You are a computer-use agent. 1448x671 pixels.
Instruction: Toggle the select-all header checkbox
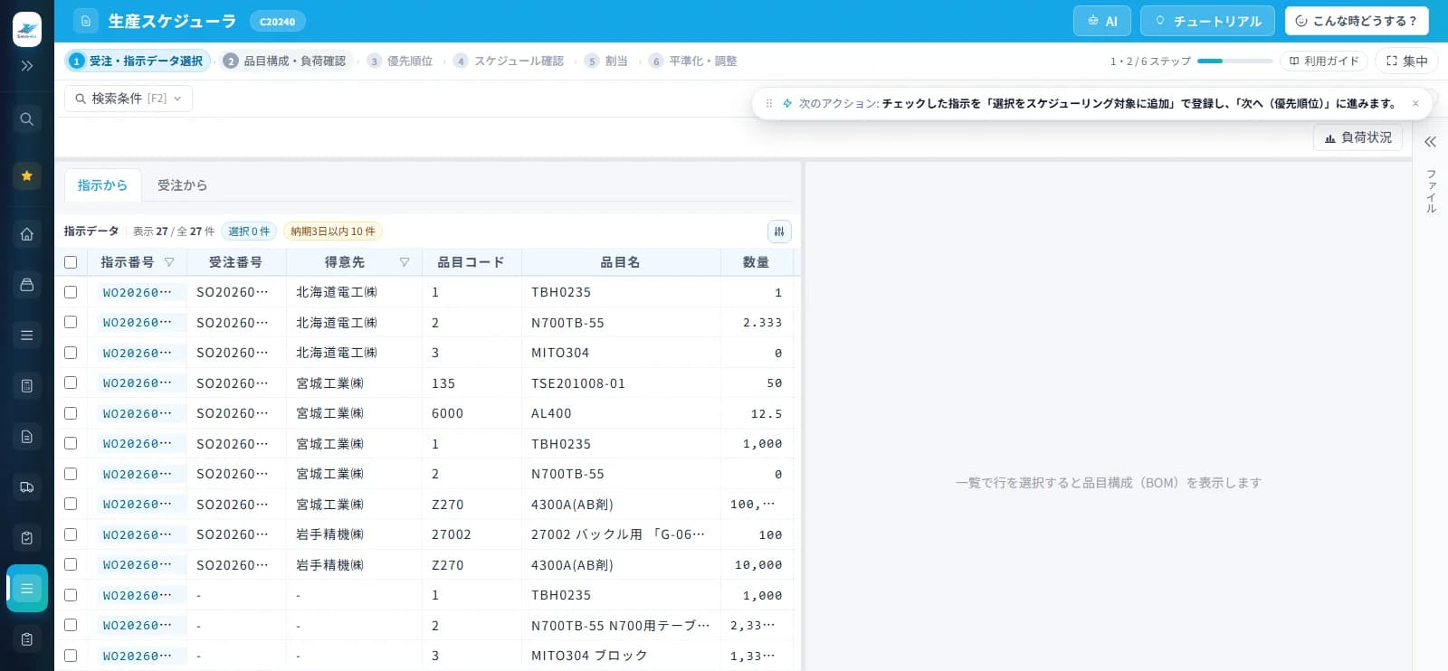(x=71, y=262)
